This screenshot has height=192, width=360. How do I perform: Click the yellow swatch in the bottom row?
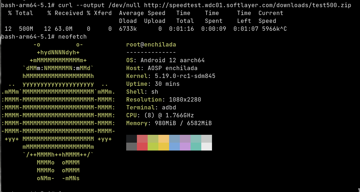[164, 147]
